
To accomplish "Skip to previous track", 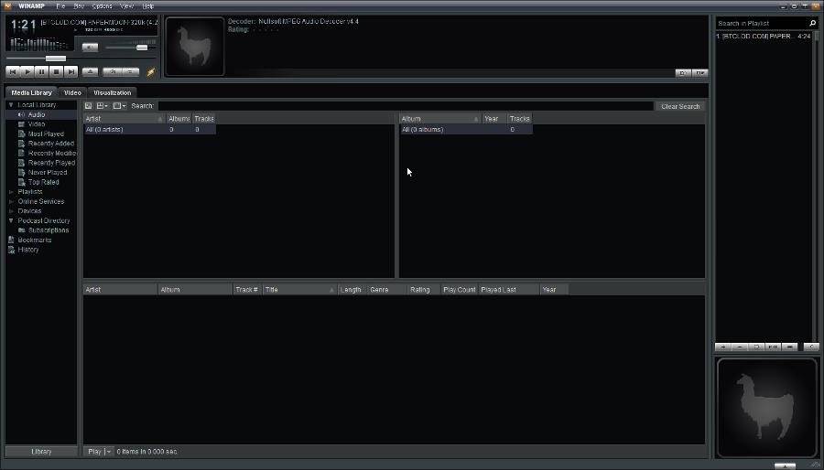I will pos(13,72).
